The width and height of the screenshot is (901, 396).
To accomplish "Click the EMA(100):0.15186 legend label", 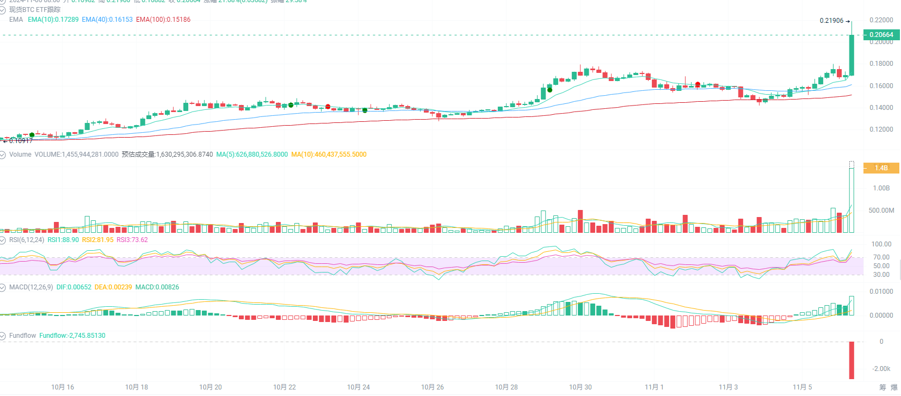I will (x=163, y=20).
